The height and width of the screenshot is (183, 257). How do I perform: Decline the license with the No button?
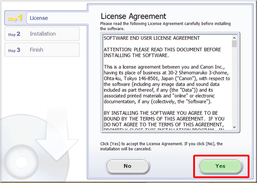128,166
